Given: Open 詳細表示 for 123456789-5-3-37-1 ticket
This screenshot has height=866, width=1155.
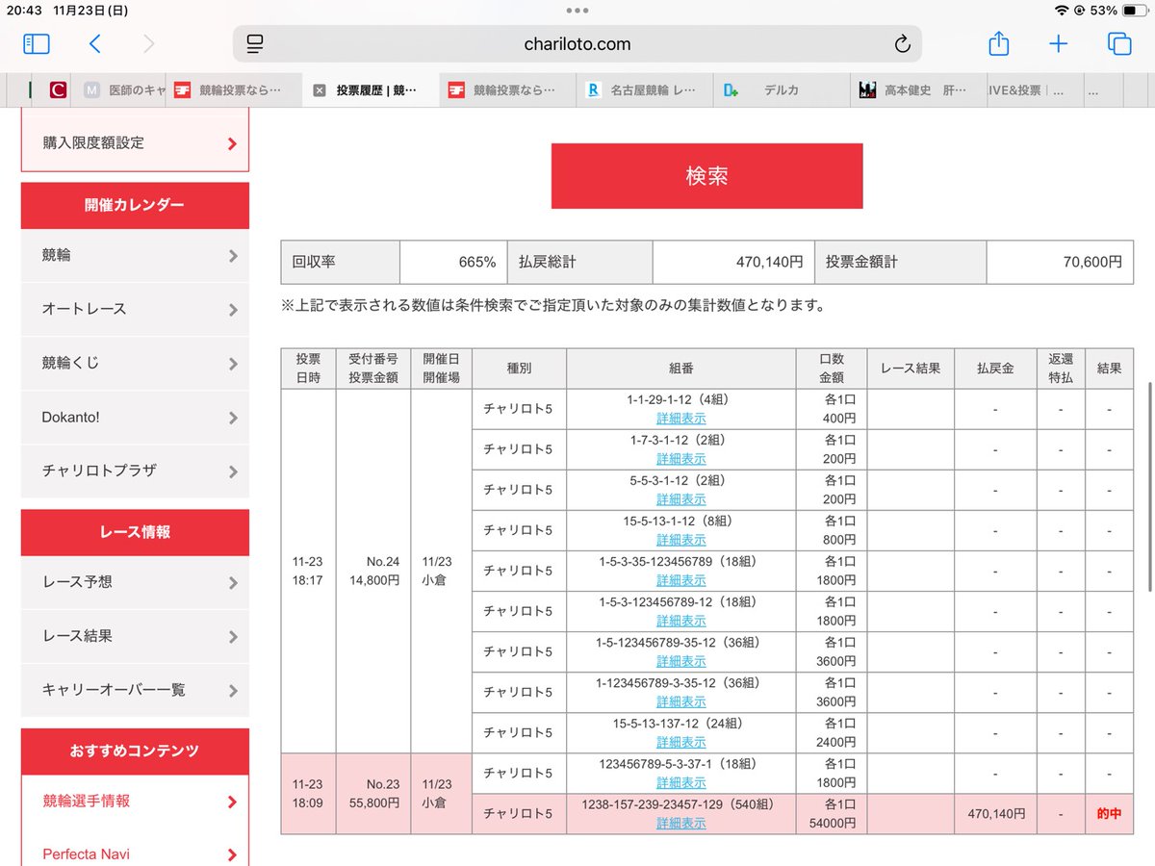Looking at the screenshot, I should pos(681,782).
